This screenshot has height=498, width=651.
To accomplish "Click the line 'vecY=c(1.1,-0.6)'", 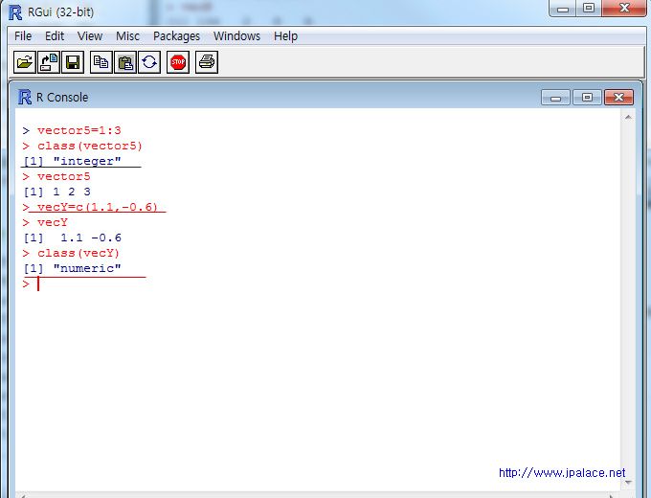I will [90, 207].
